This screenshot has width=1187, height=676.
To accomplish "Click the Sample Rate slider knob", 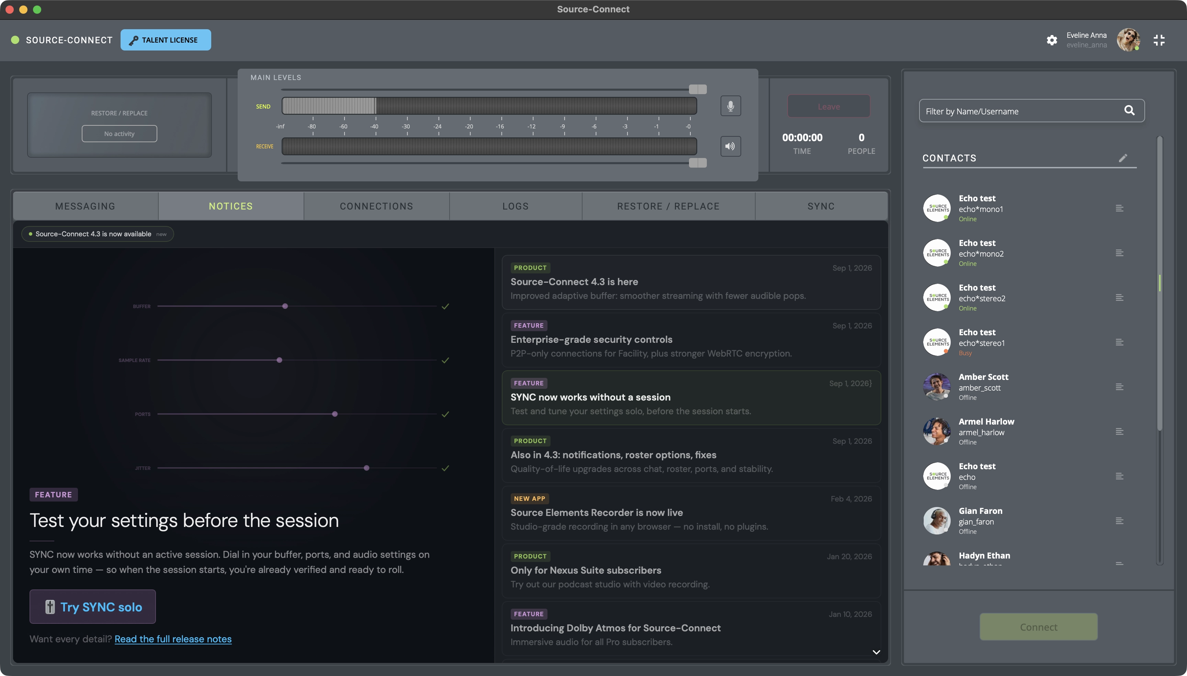I will point(280,360).
